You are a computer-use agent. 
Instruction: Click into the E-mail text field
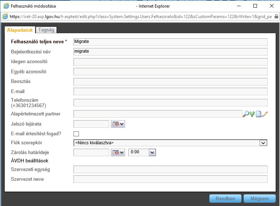170,91
